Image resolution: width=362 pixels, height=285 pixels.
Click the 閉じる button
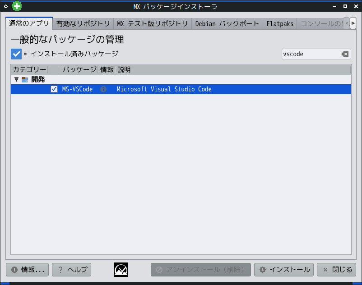point(336,269)
